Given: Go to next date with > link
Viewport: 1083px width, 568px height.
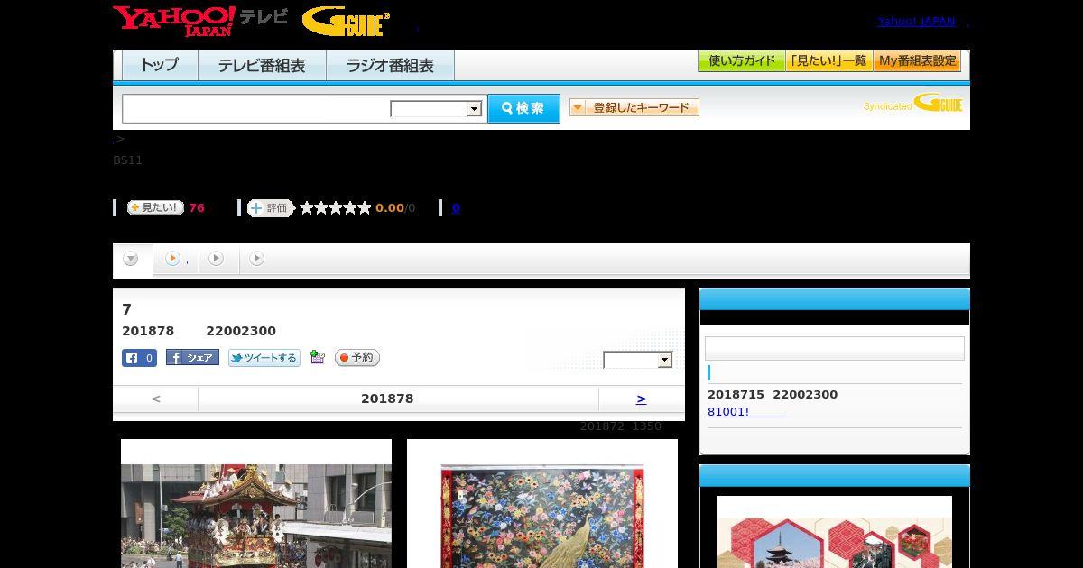Looking at the screenshot, I should click(x=641, y=399).
